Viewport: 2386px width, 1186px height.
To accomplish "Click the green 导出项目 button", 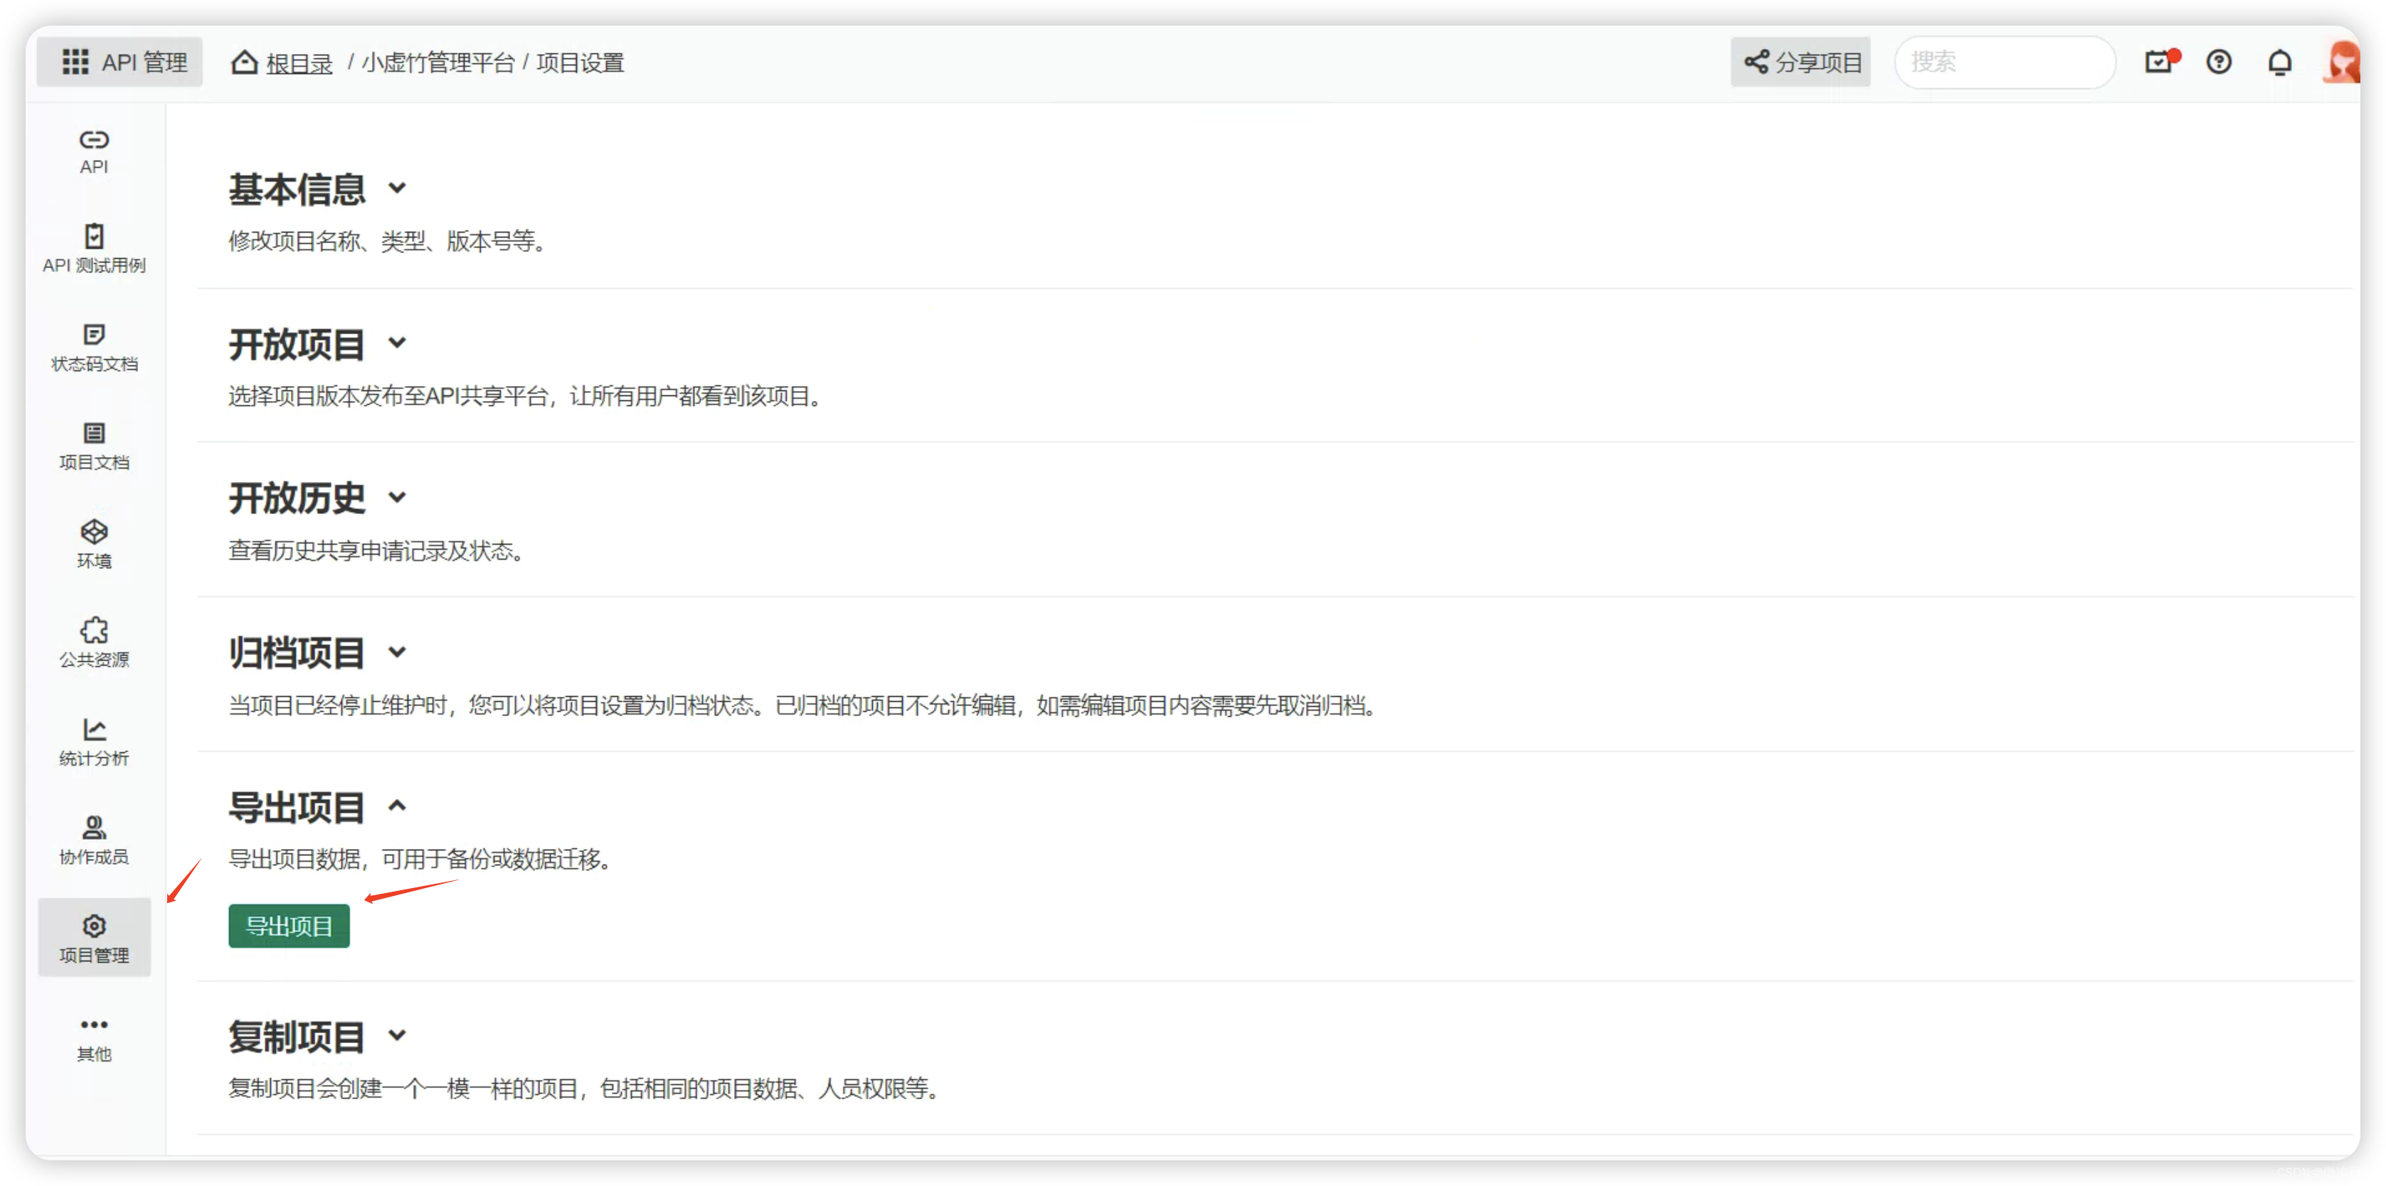I will 289,926.
